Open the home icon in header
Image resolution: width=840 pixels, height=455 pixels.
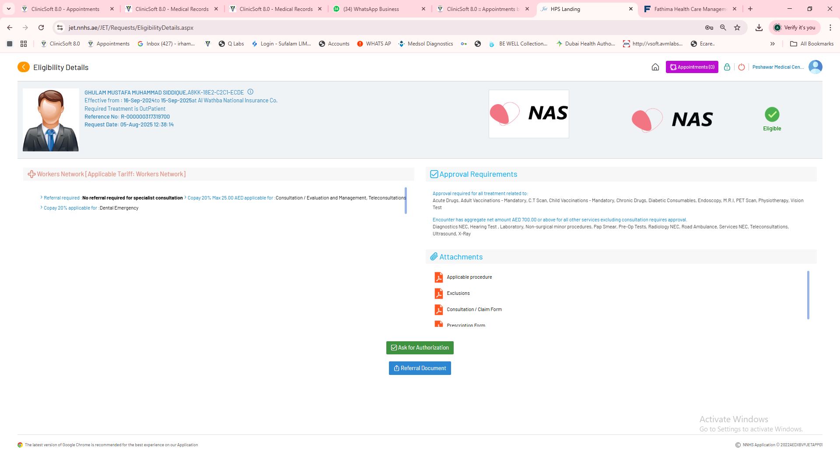(655, 67)
